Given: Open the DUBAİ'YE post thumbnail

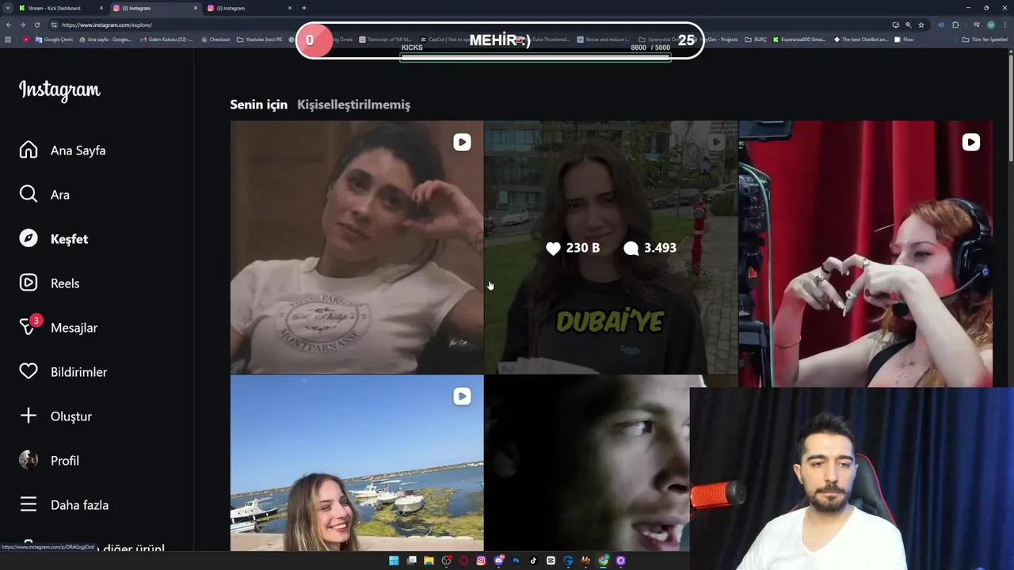Looking at the screenshot, I should click(611, 247).
